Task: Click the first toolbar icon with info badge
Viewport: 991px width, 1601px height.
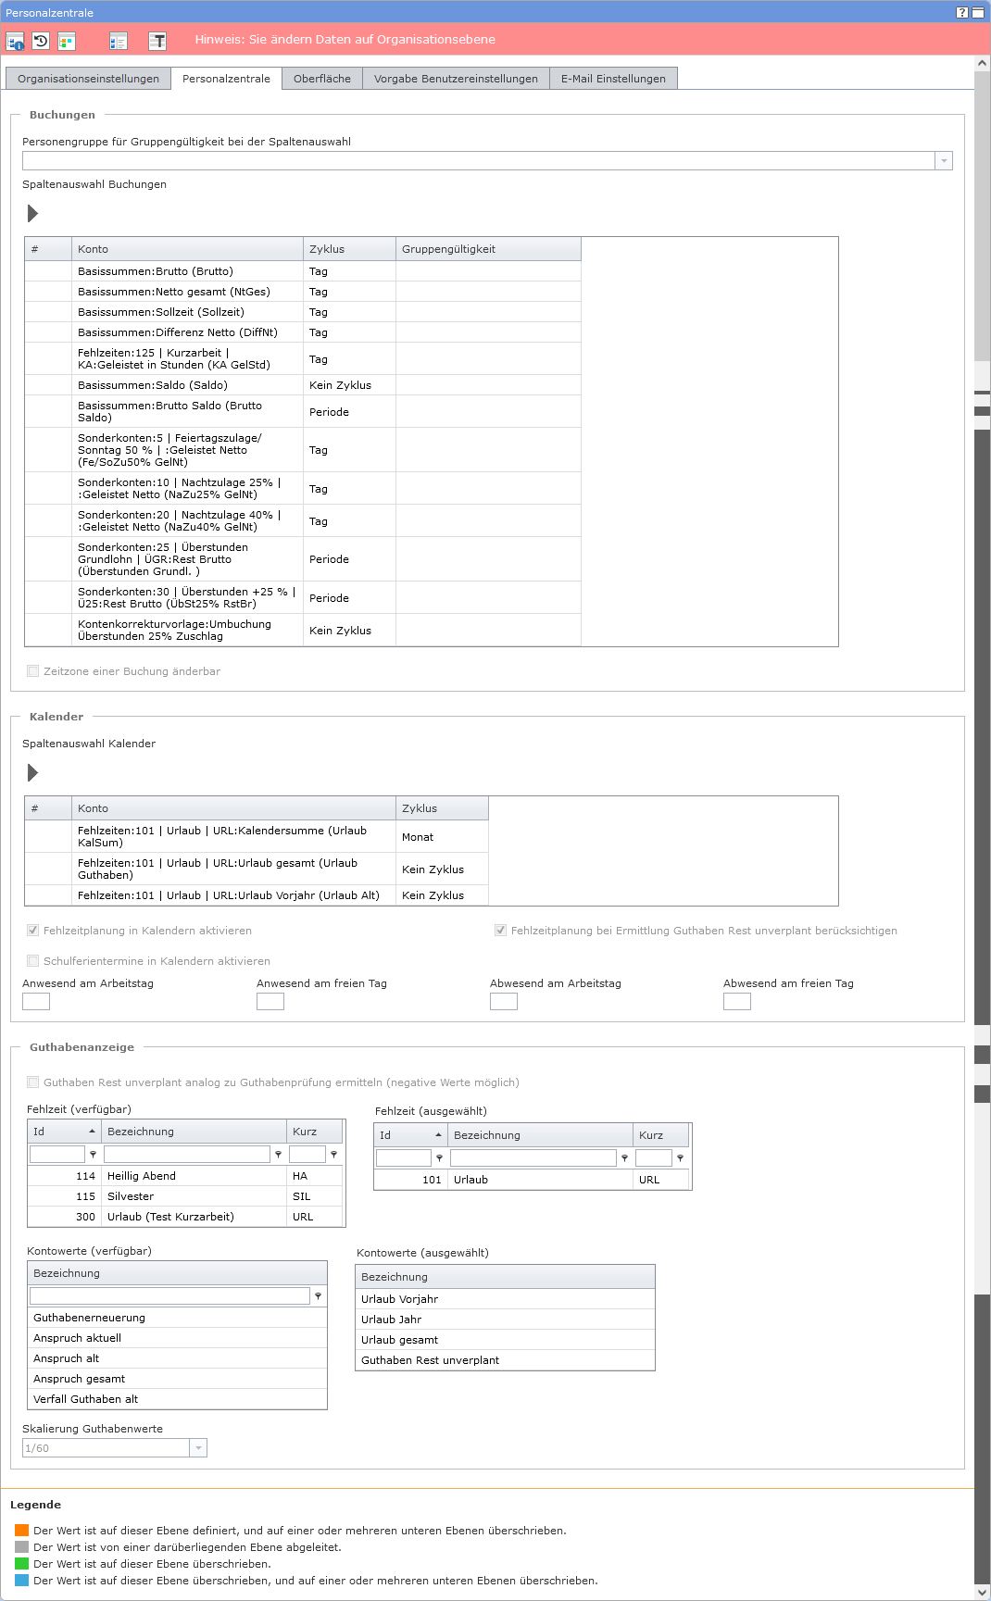Action: tap(15, 41)
